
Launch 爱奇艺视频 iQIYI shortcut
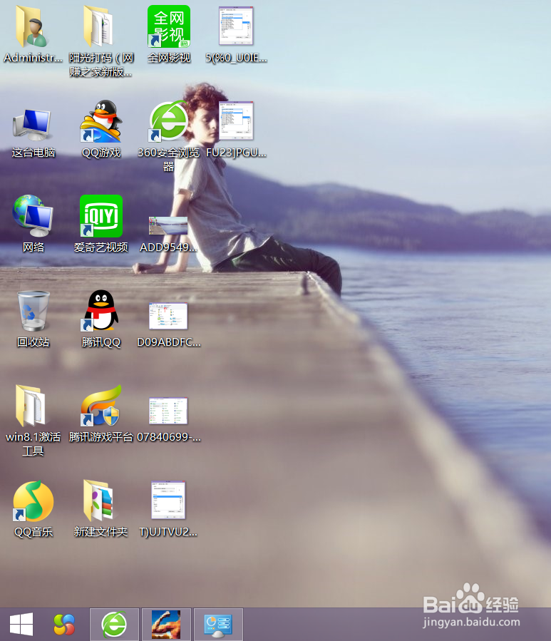pyautogui.click(x=101, y=216)
